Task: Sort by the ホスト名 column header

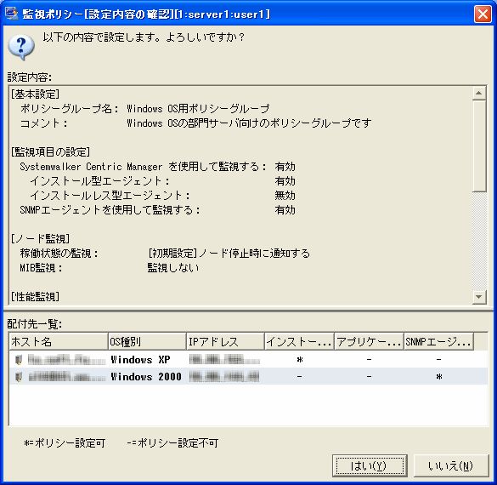Action: pos(59,341)
